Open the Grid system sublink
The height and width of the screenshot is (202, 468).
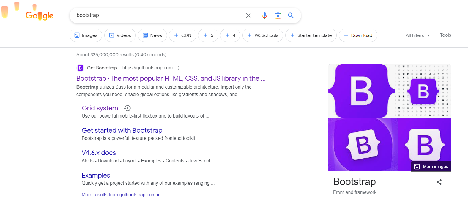(x=100, y=108)
